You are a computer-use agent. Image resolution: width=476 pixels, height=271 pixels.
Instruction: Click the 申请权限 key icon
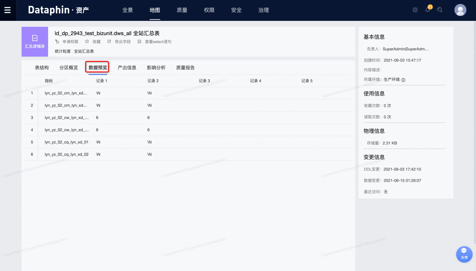[x=57, y=42]
